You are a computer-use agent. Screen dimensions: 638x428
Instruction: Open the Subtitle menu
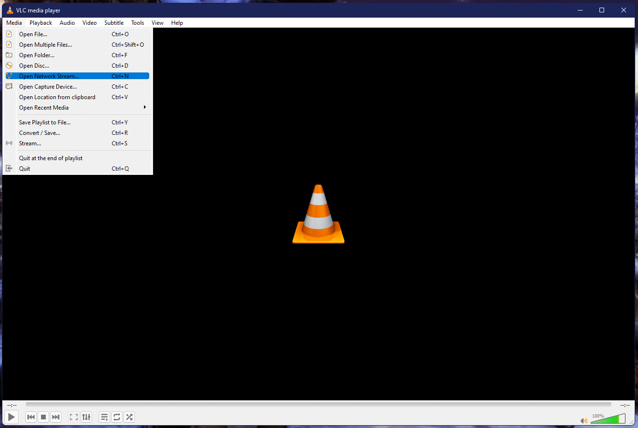[113, 22]
